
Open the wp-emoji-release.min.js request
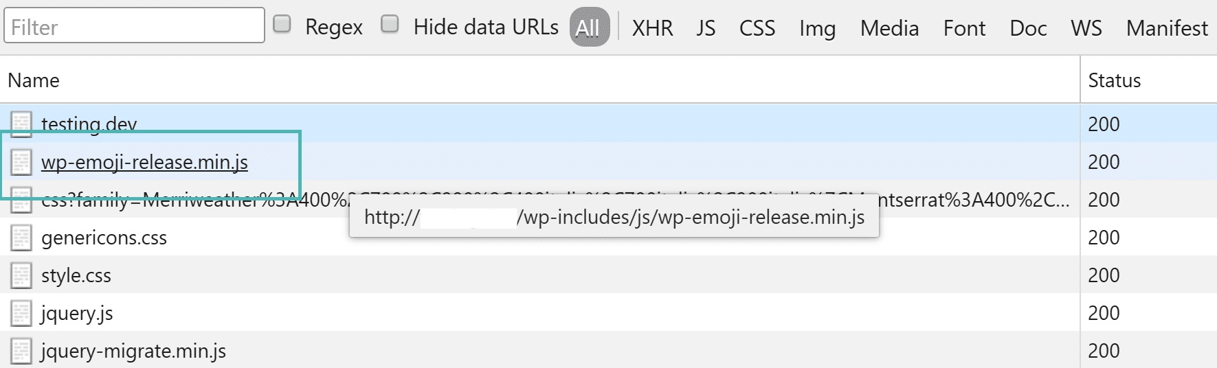pos(144,162)
